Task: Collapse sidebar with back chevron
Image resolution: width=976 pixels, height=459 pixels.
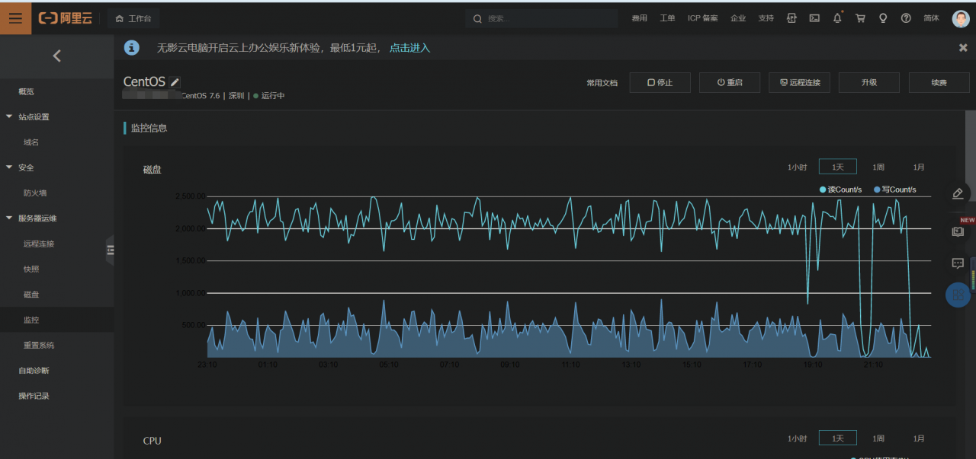Action: click(56, 56)
